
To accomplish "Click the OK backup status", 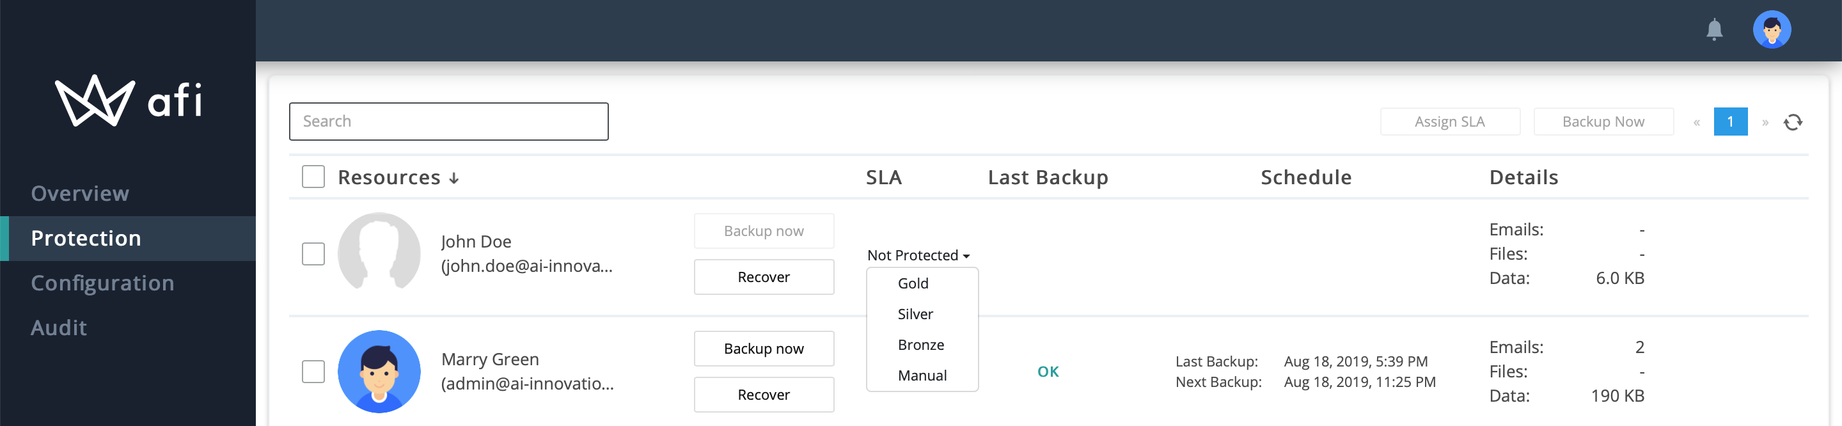I will pos(1048,372).
